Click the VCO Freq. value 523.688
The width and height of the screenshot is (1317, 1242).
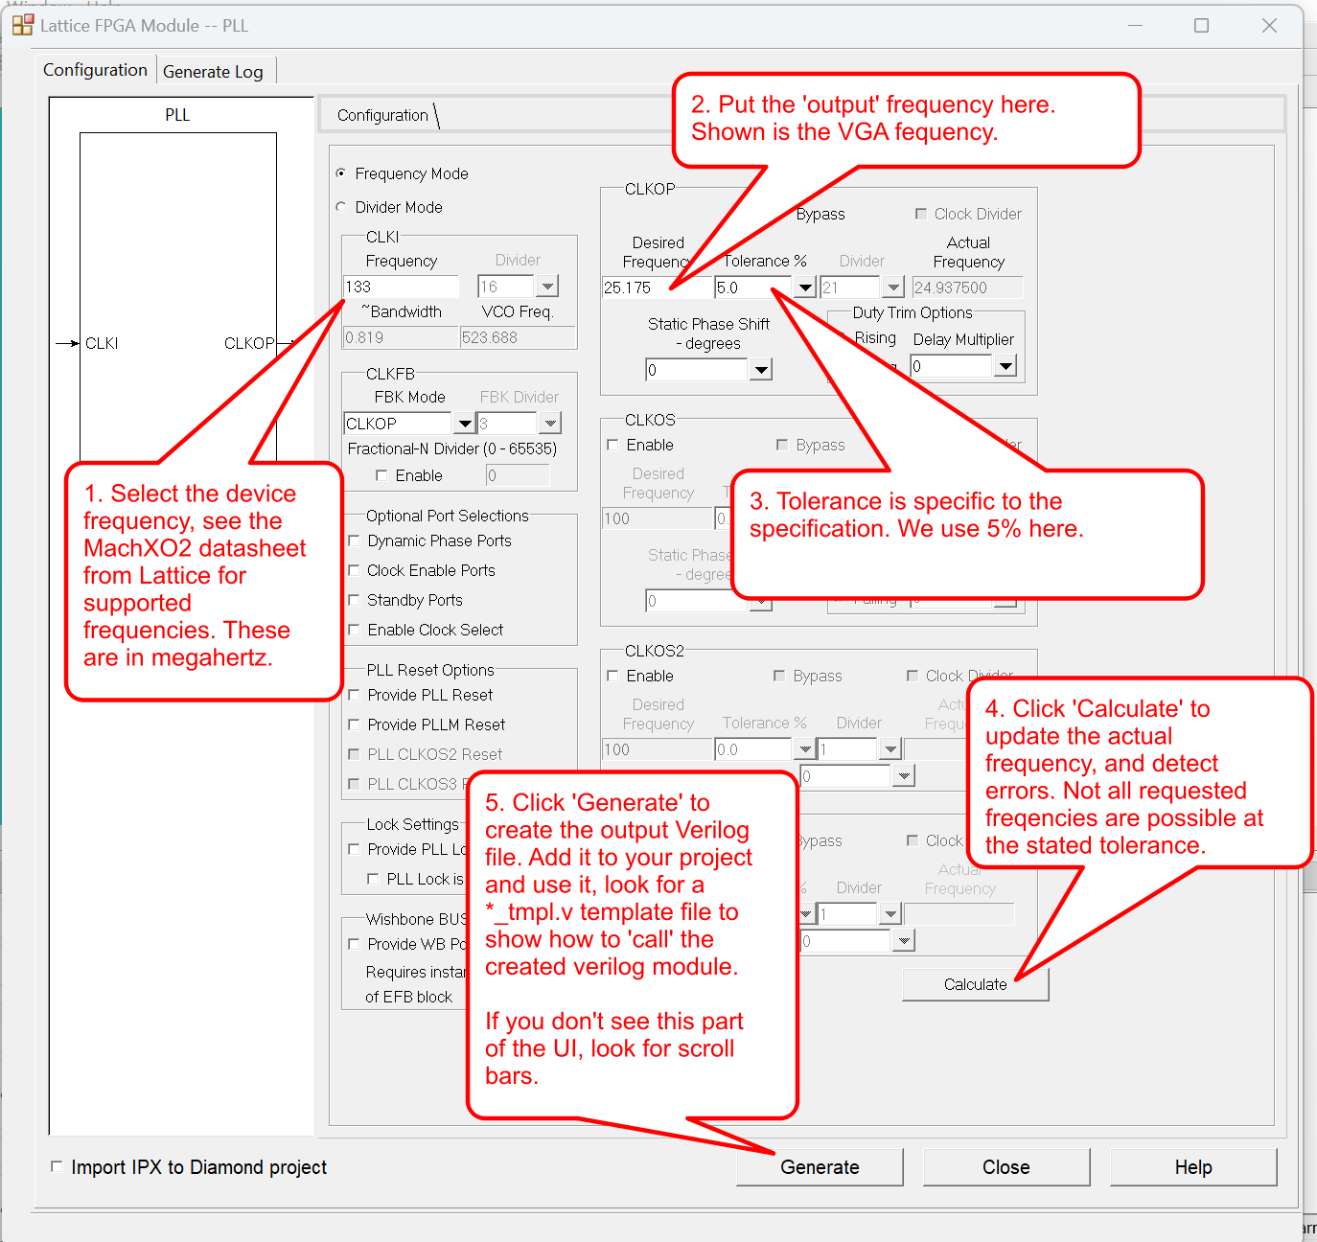click(518, 337)
